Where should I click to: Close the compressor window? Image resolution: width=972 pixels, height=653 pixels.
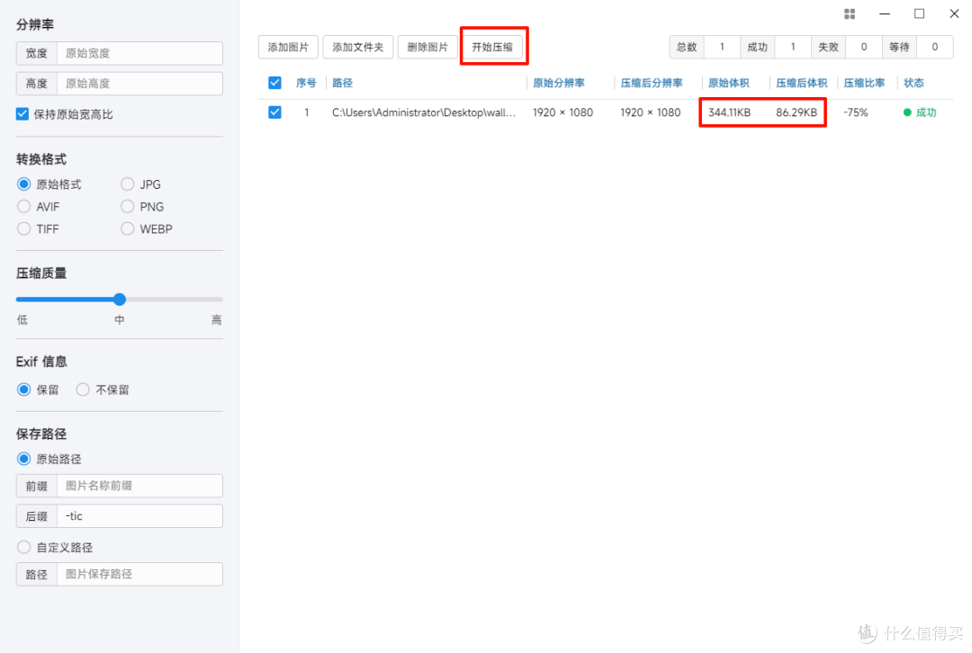coord(954,13)
